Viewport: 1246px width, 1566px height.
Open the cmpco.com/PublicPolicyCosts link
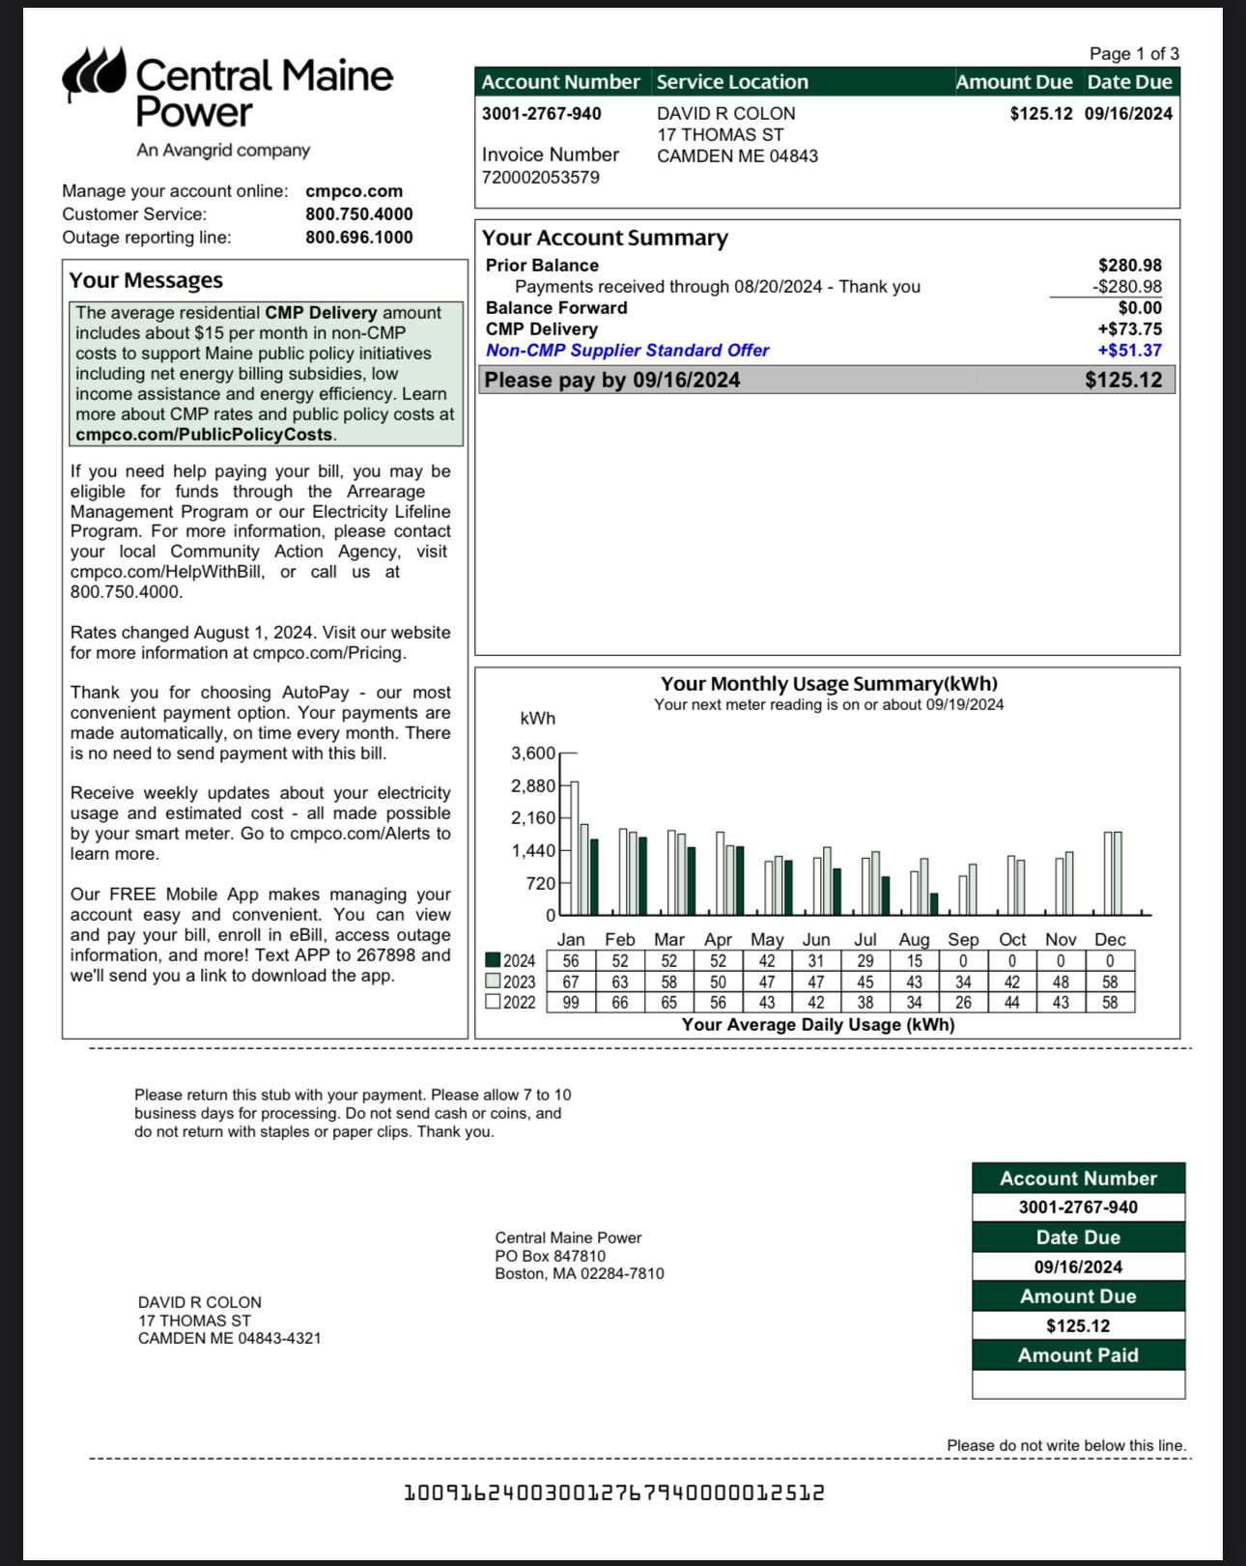[204, 435]
